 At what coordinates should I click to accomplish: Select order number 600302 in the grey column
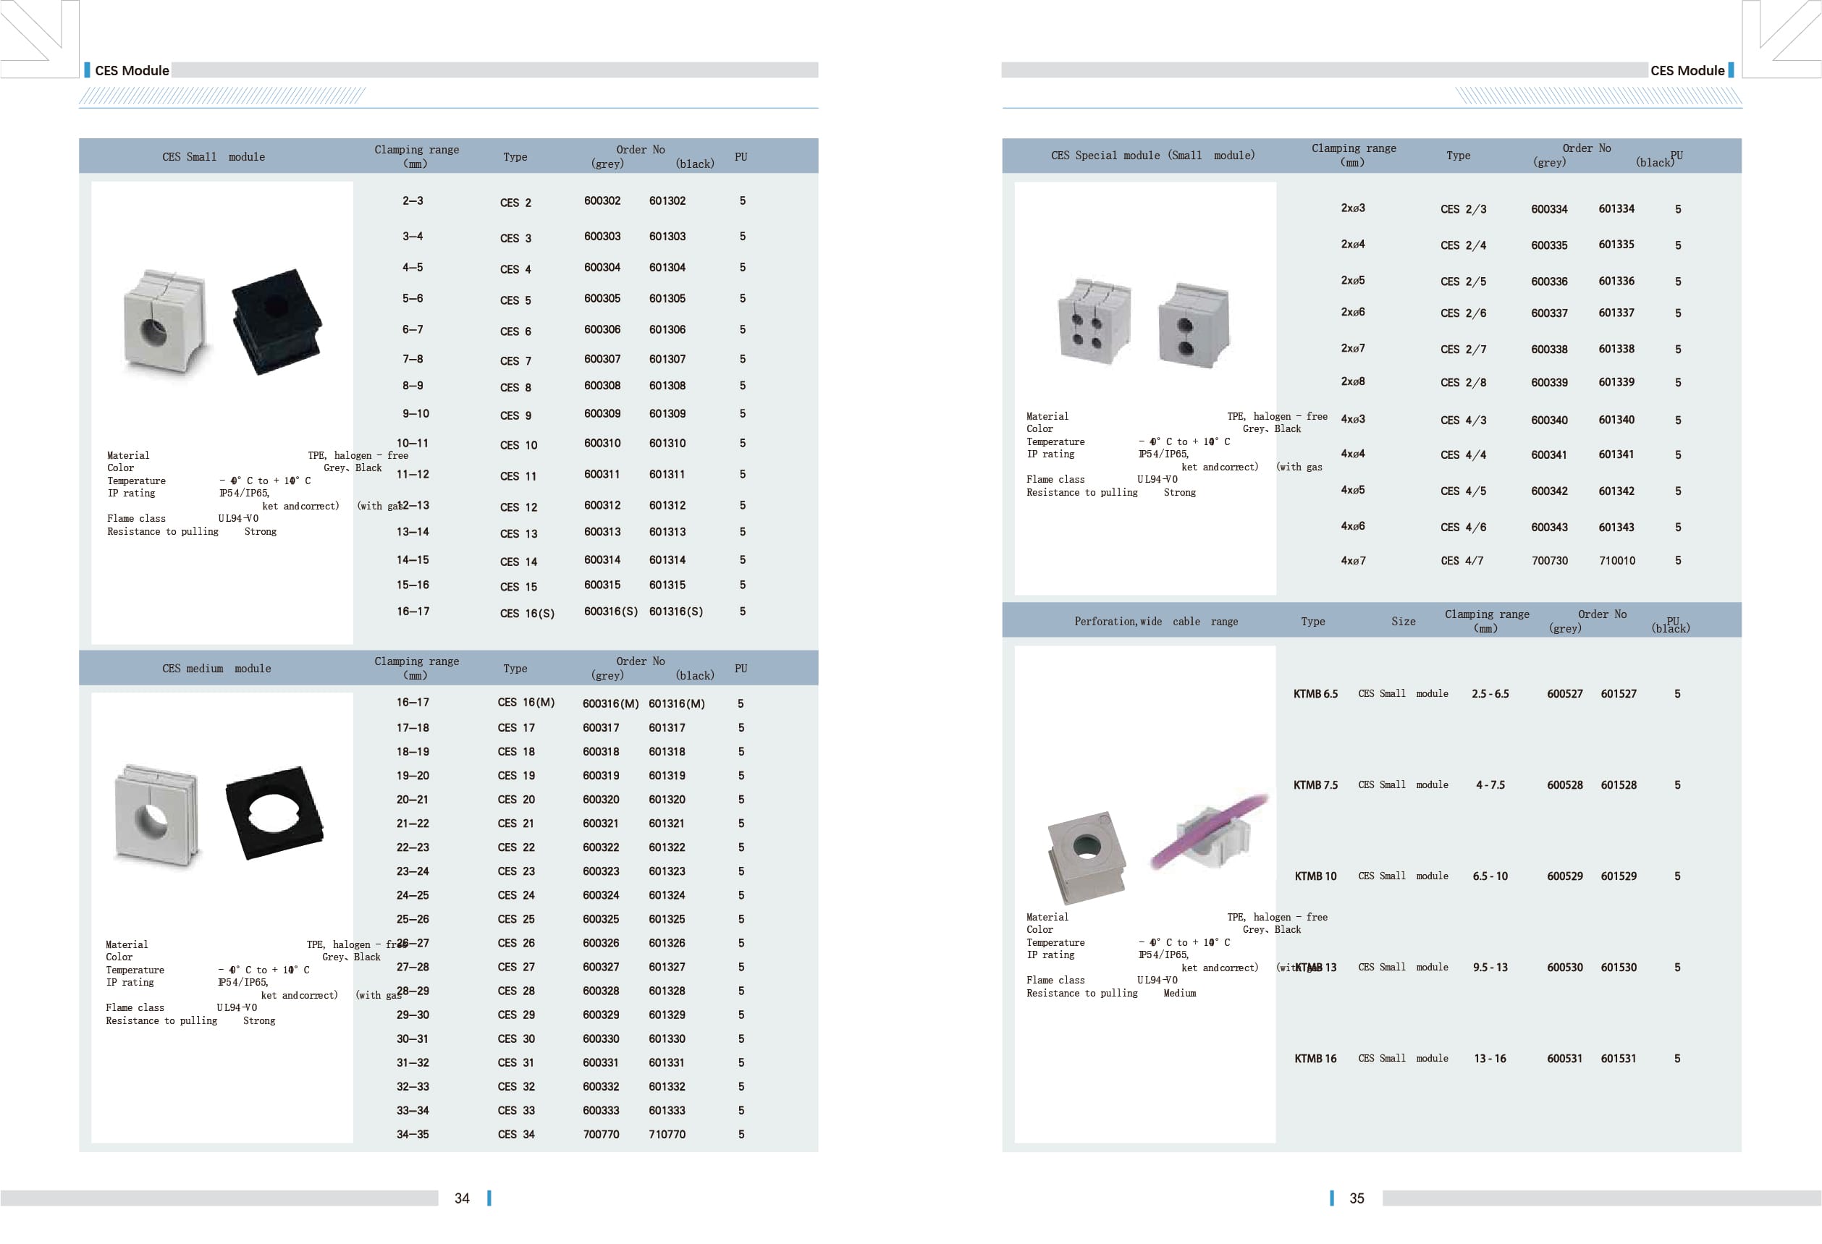(x=602, y=200)
